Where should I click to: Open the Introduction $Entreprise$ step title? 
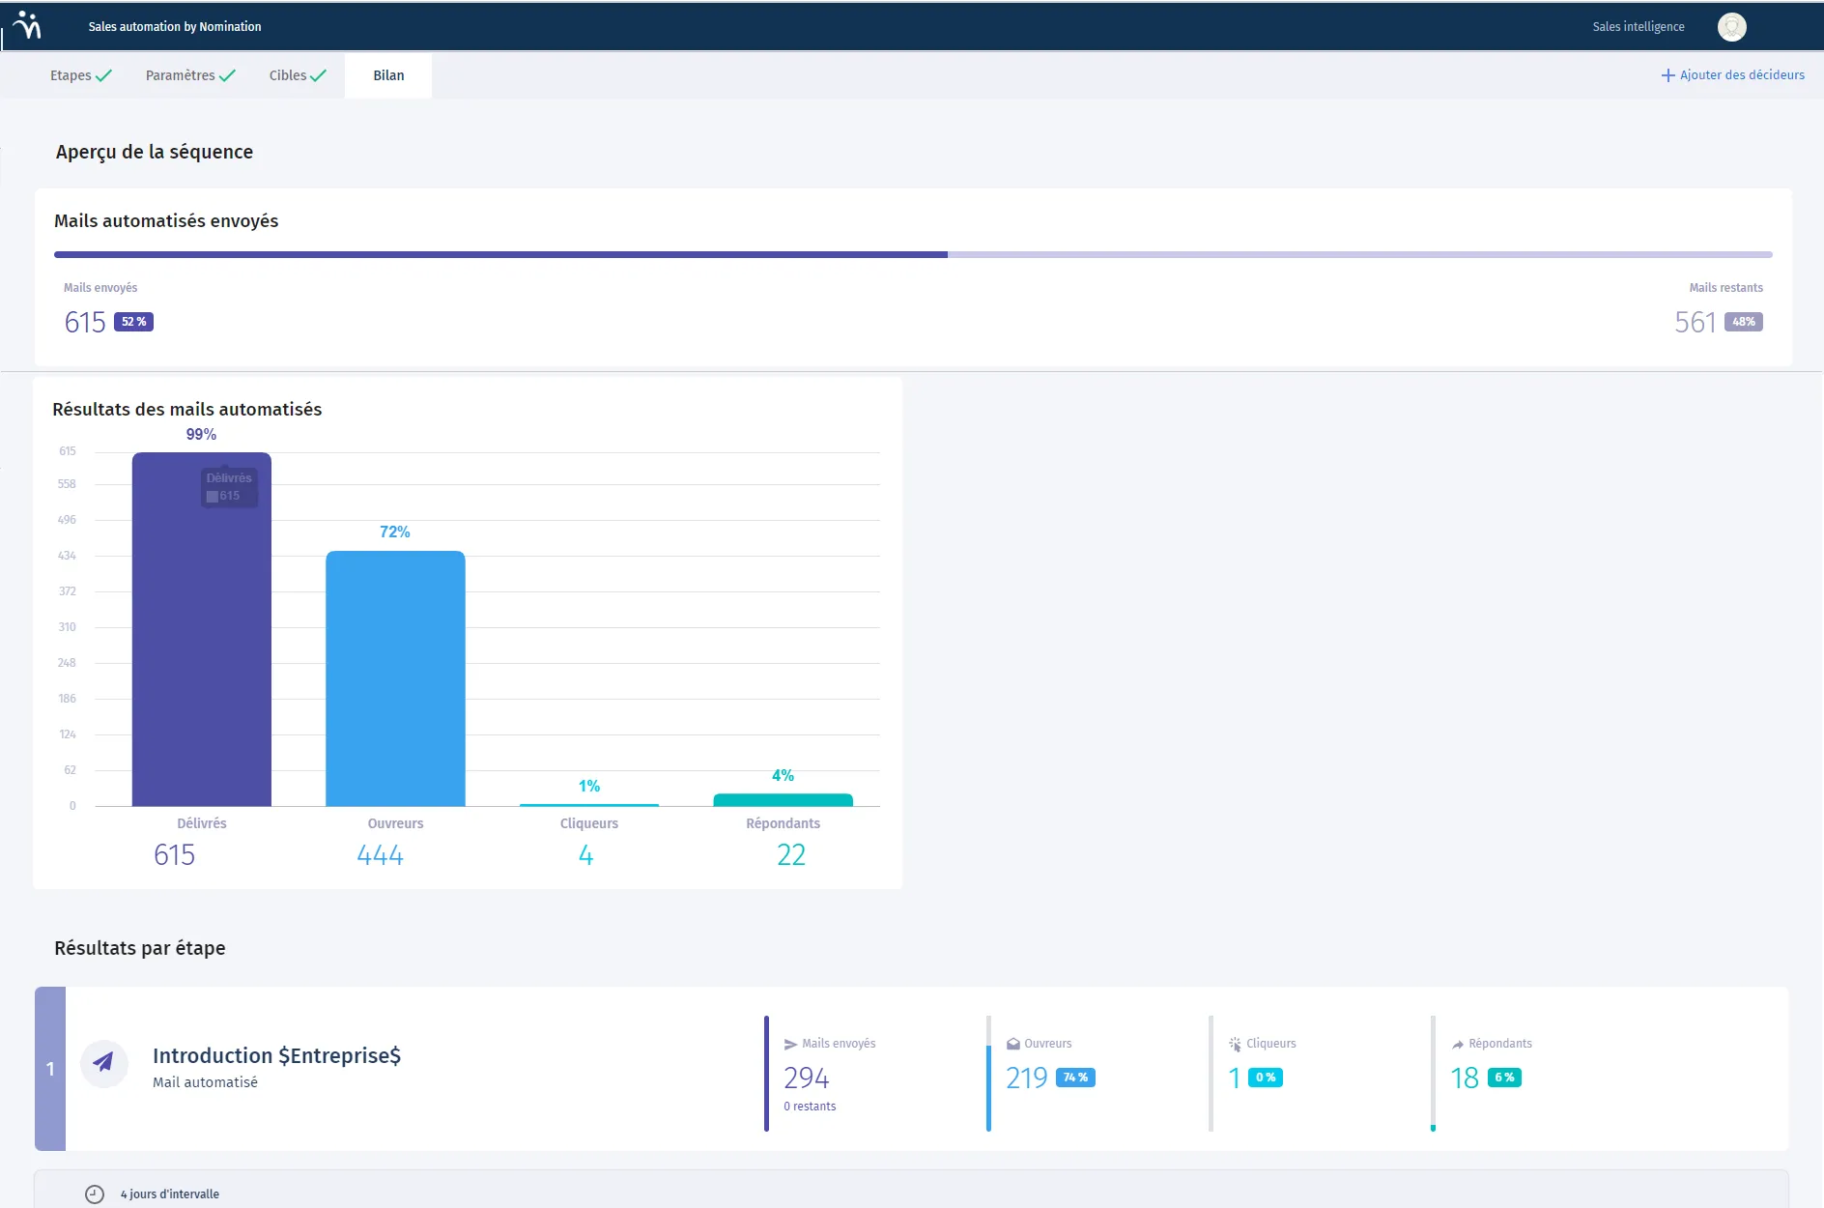point(276,1055)
